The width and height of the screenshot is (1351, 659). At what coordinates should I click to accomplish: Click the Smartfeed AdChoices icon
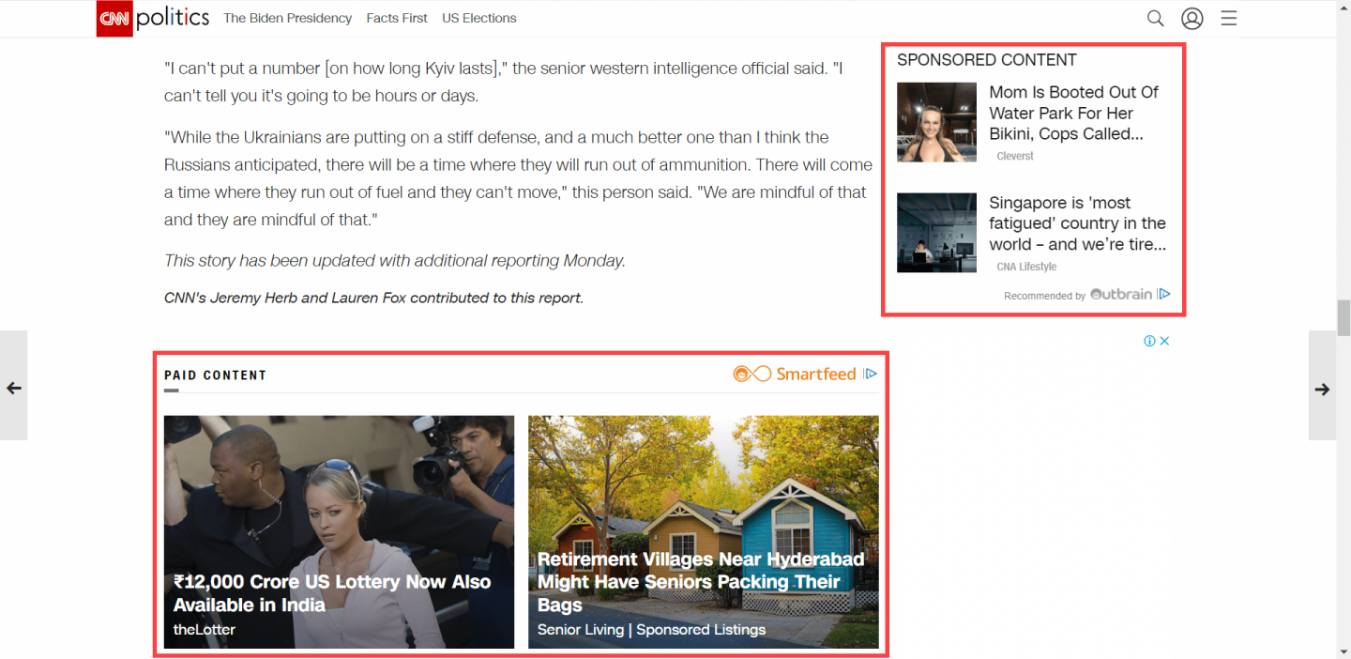(870, 374)
